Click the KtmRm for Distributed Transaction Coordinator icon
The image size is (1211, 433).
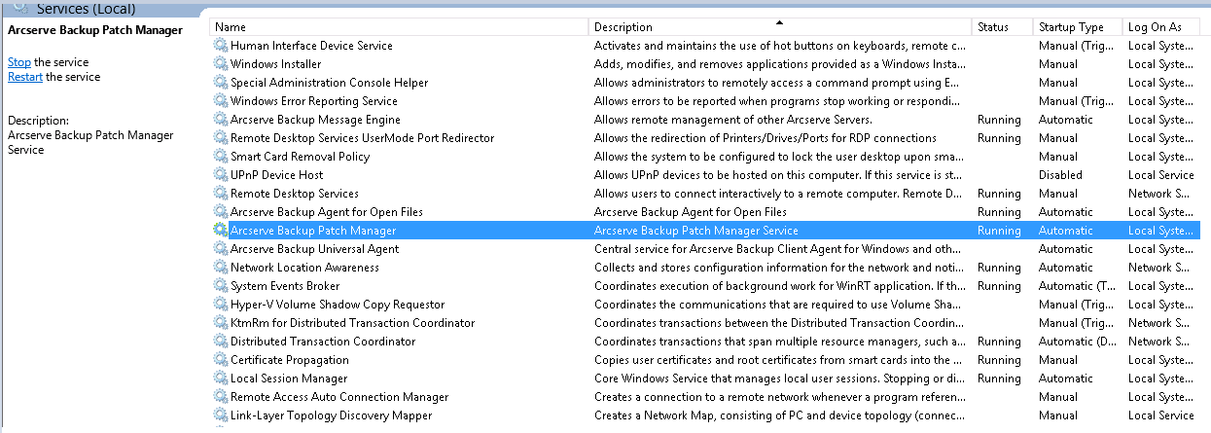[221, 323]
